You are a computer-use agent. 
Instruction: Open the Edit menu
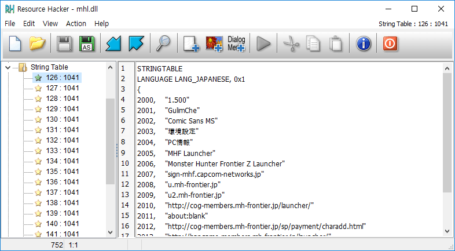point(29,24)
